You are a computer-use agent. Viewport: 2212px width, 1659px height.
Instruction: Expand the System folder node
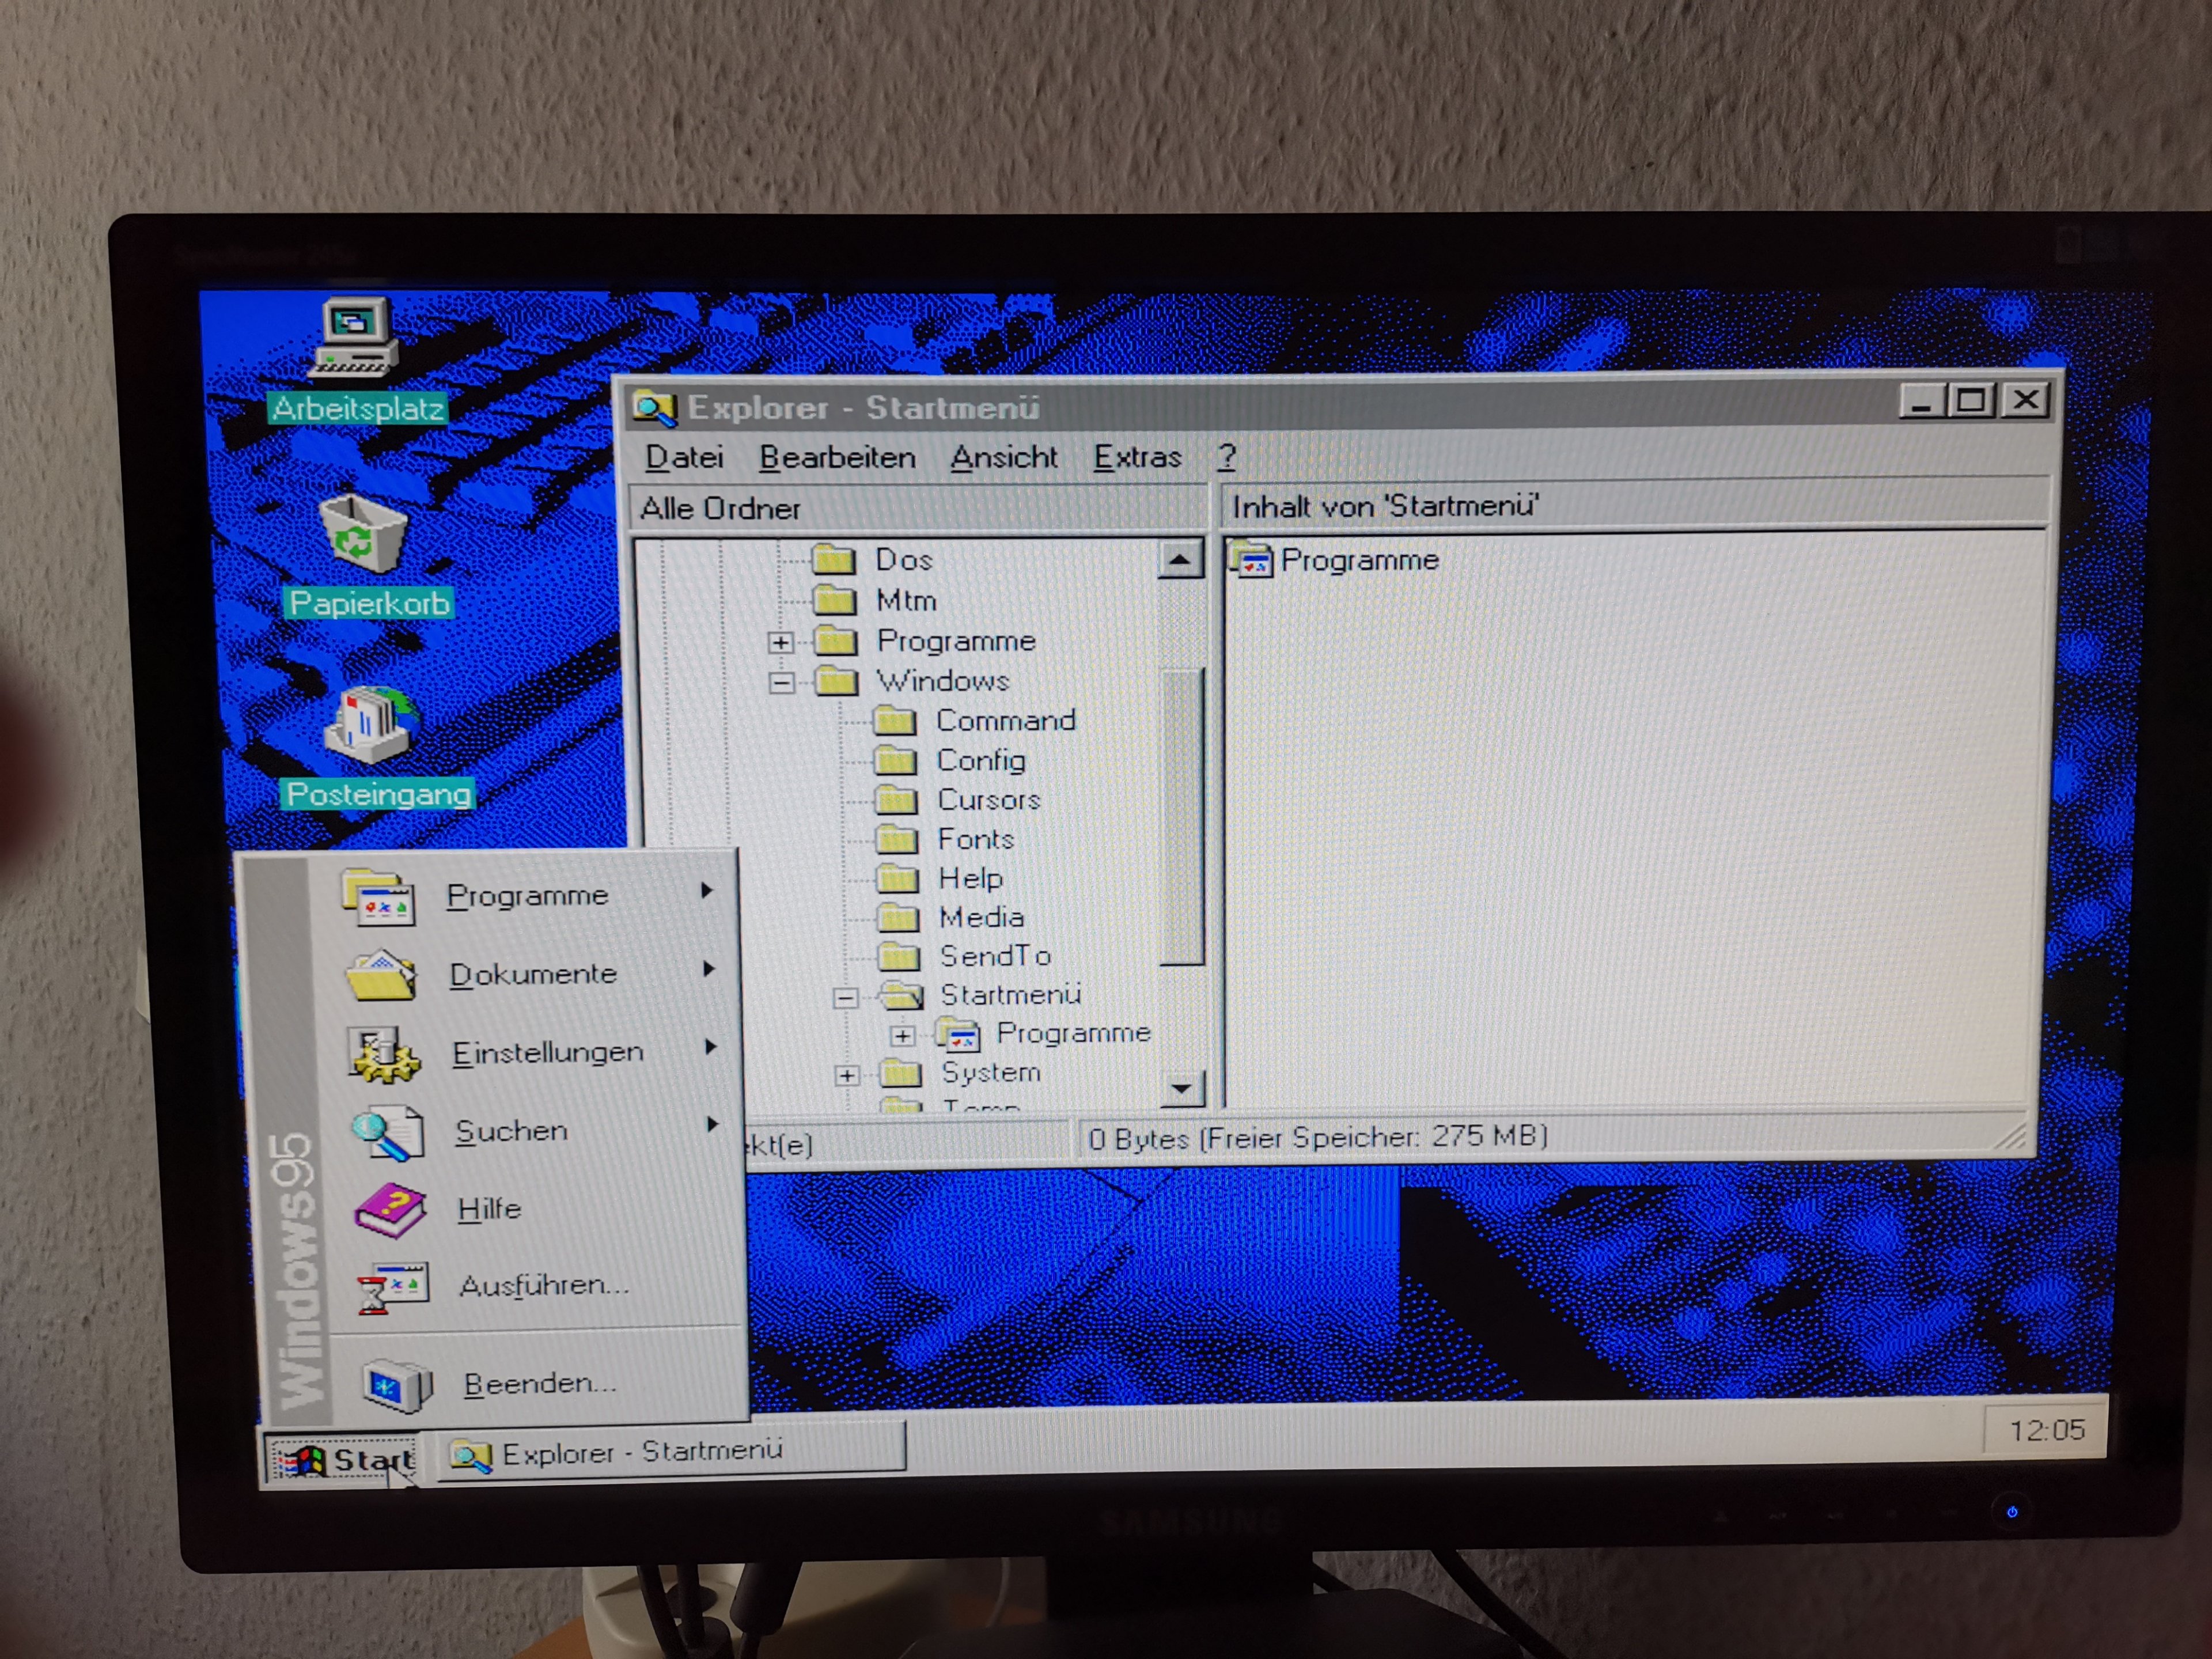tap(847, 1076)
